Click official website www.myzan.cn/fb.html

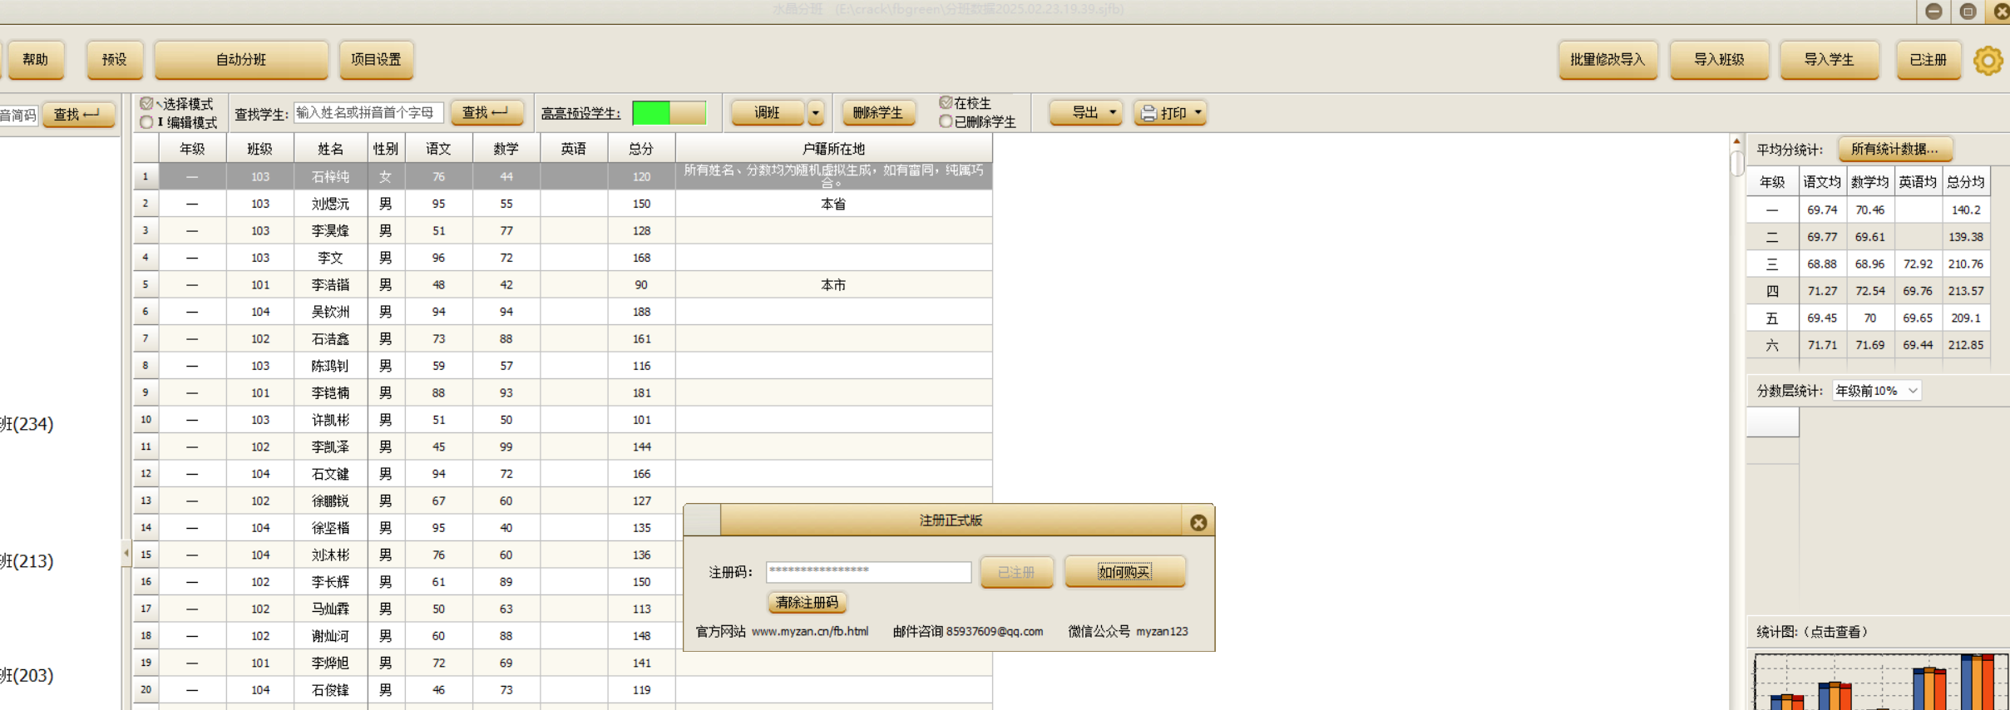click(809, 632)
